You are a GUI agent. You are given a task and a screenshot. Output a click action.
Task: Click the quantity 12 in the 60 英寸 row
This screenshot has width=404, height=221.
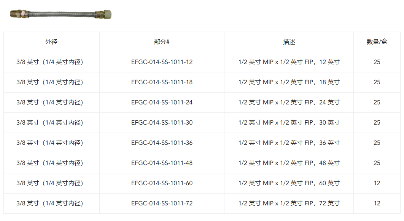(x=377, y=183)
